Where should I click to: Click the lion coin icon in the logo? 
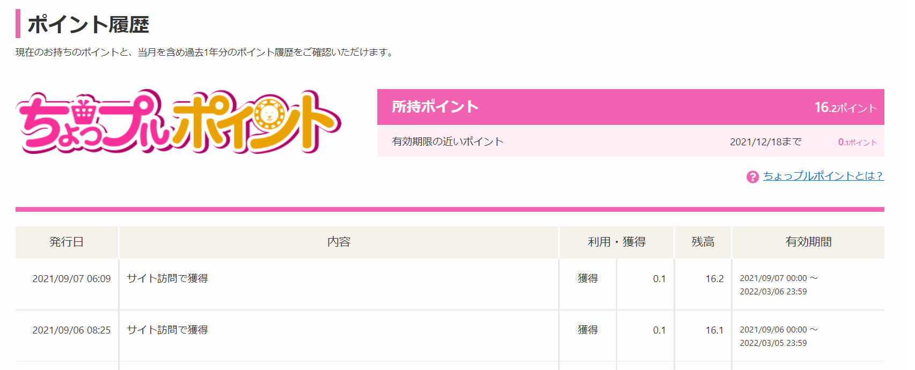coord(269,114)
